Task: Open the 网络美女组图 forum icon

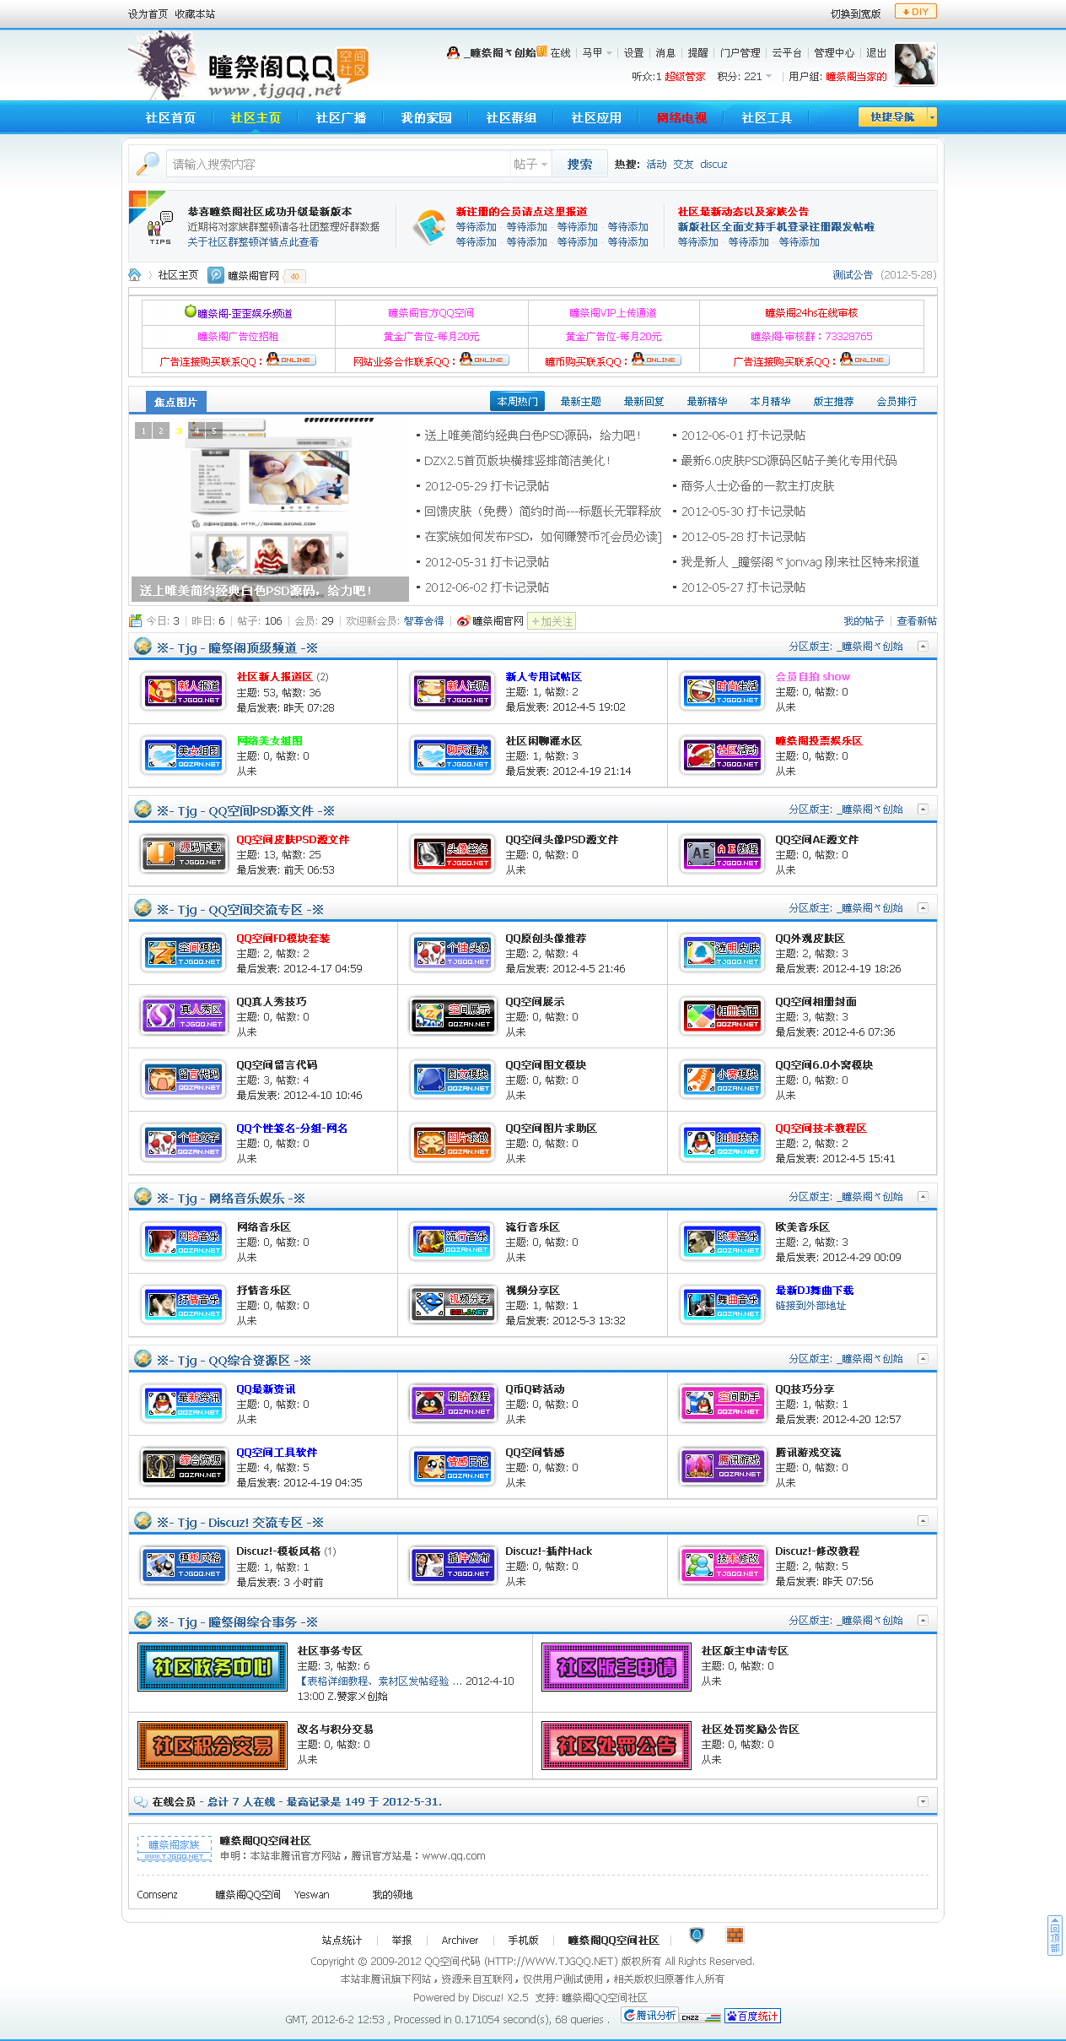Action: point(185,756)
